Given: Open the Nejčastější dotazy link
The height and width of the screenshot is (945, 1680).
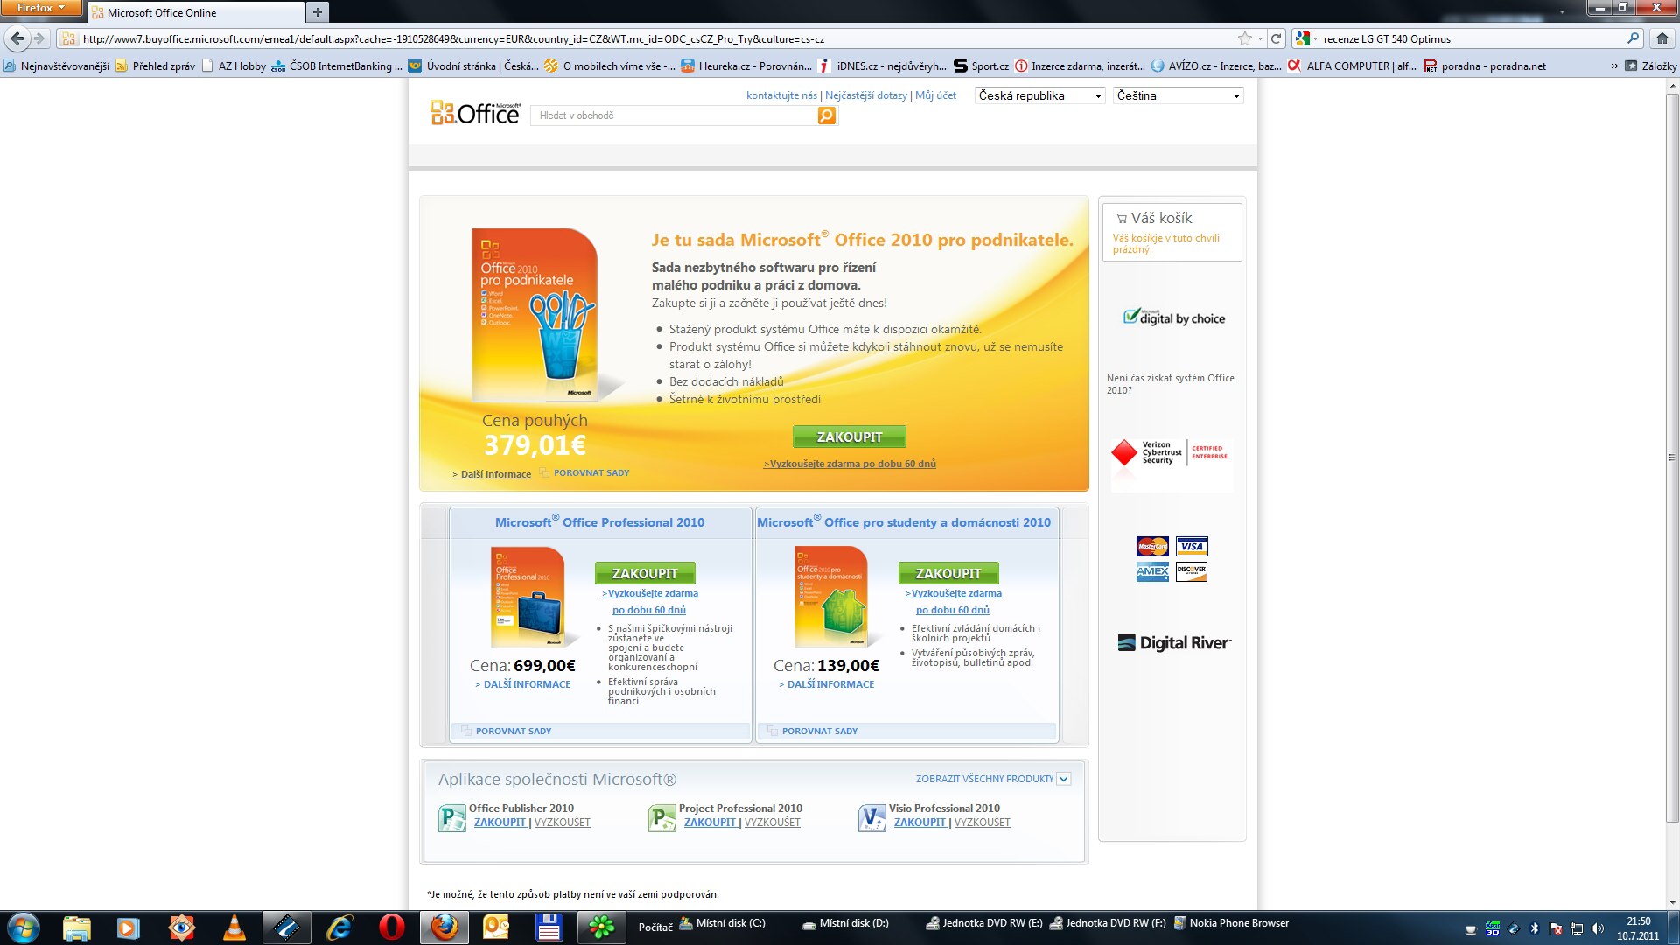Looking at the screenshot, I should [865, 95].
